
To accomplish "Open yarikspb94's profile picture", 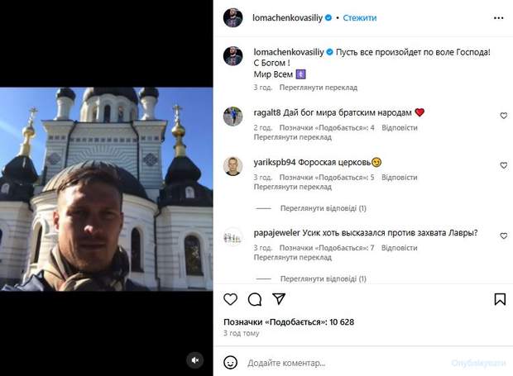I will pos(233,165).
